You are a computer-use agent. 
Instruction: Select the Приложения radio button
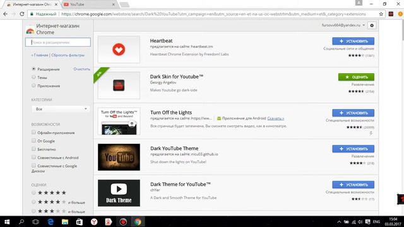tap(33, 86)
